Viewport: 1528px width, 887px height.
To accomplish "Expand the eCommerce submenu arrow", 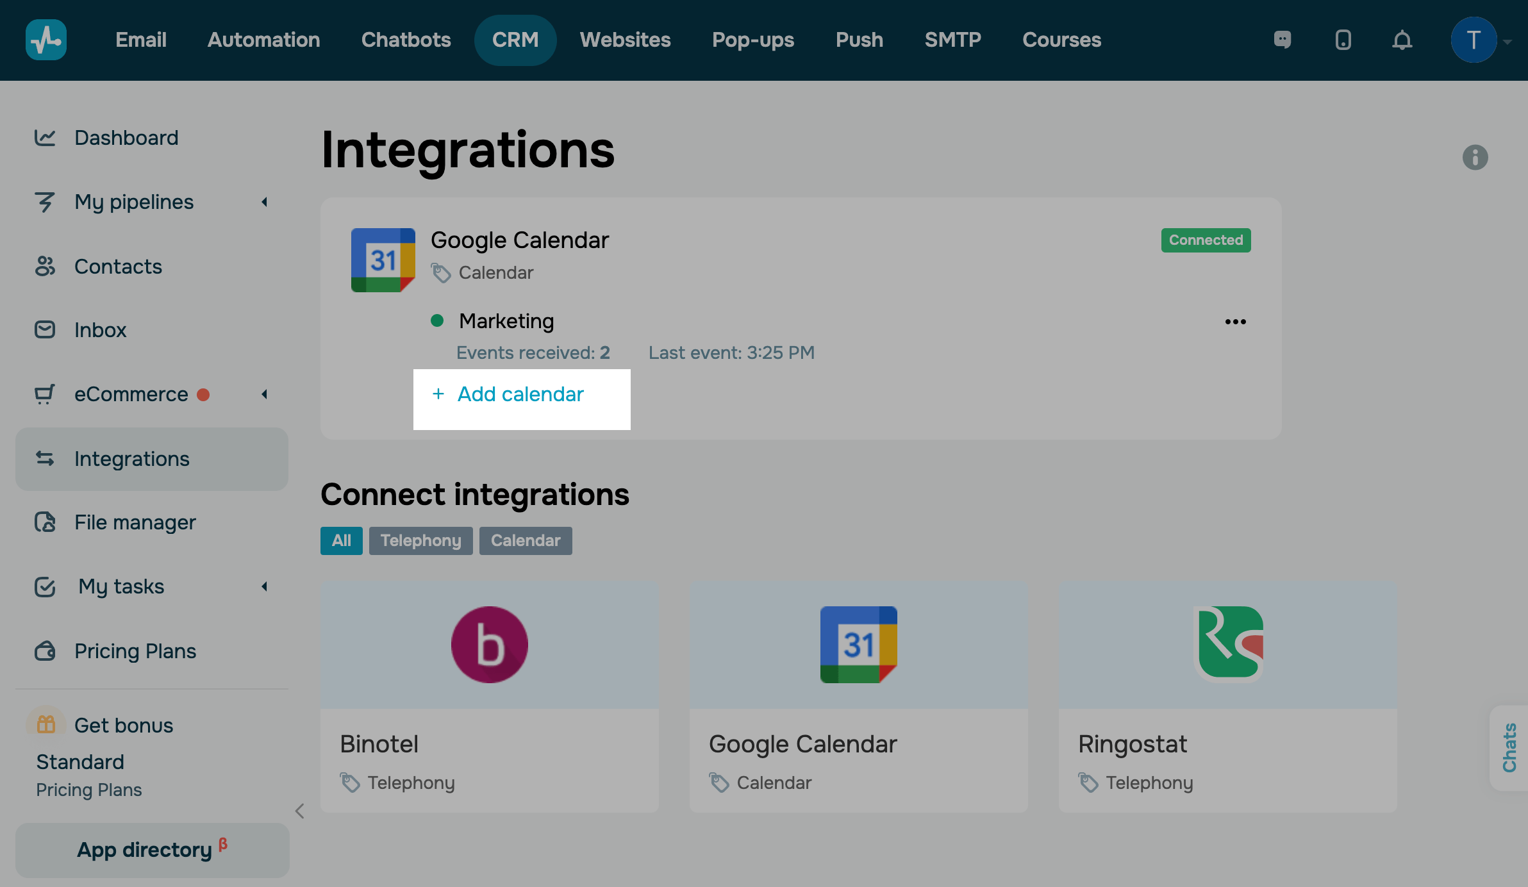I will click(264, 394).
